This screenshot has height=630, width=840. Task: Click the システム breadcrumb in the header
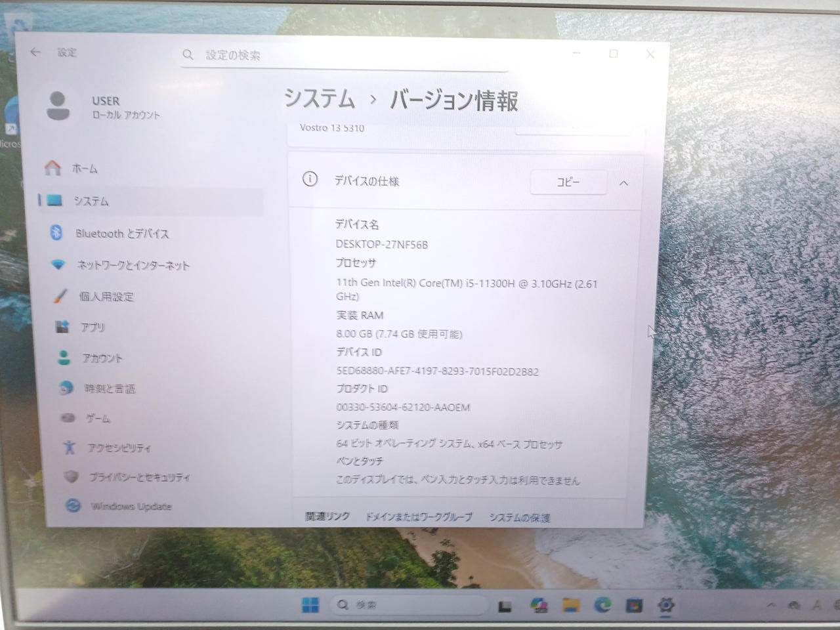(x=319, y=99)
